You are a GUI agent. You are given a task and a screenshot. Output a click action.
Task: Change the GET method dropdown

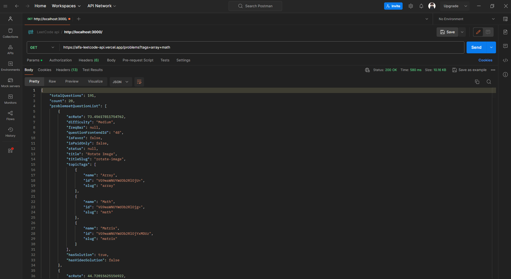(x=42, y=47)
